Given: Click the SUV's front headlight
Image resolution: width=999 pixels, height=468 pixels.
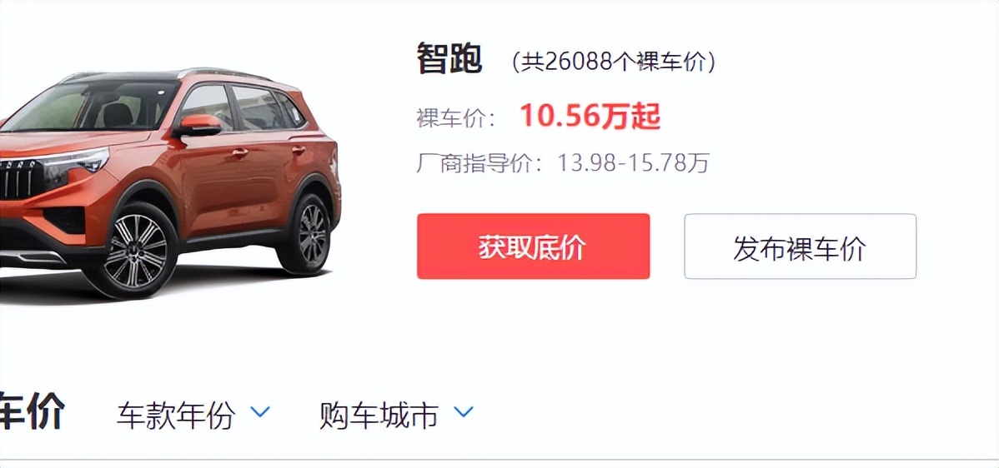Looking at the screenshot, I should tap(77, 160).
